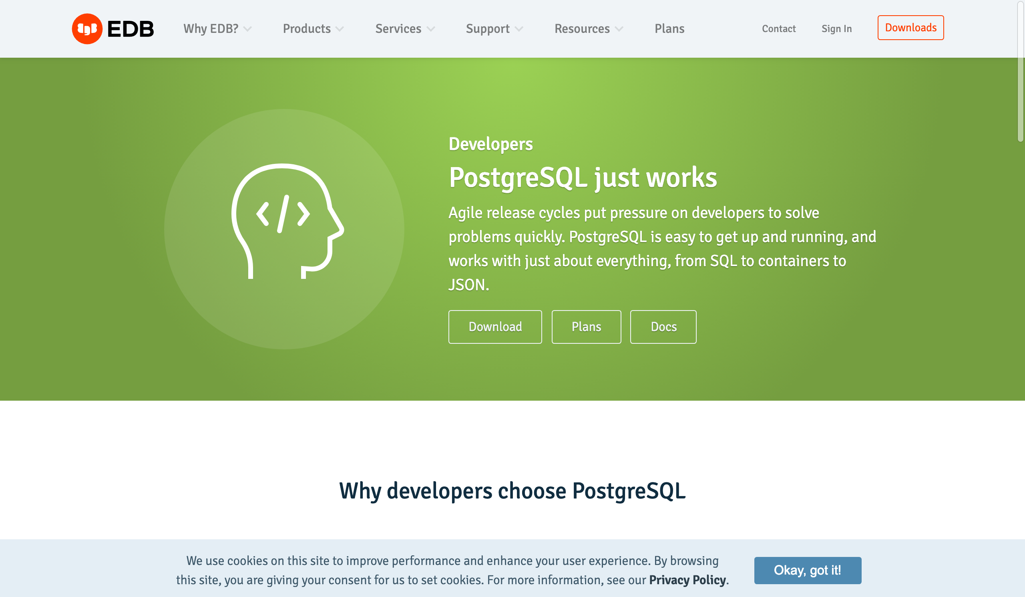The width and height of the screenshot is (1025, 597).
Task: Accept cookies with Okay, got it!
Action: 808,570
